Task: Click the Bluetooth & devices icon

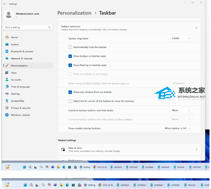Action: (7, 51)
